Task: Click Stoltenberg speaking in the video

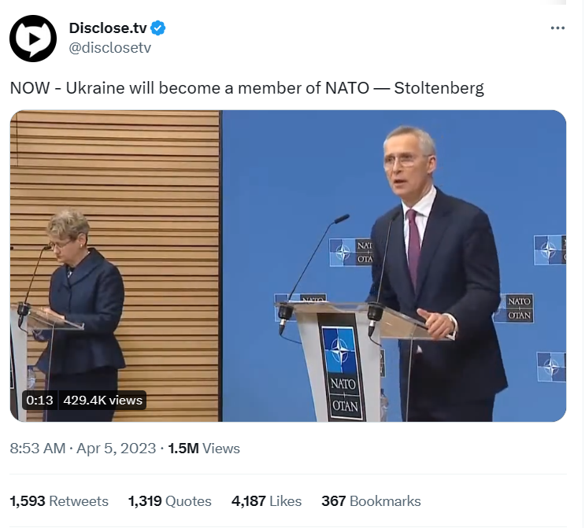Action: click(436, 272)
